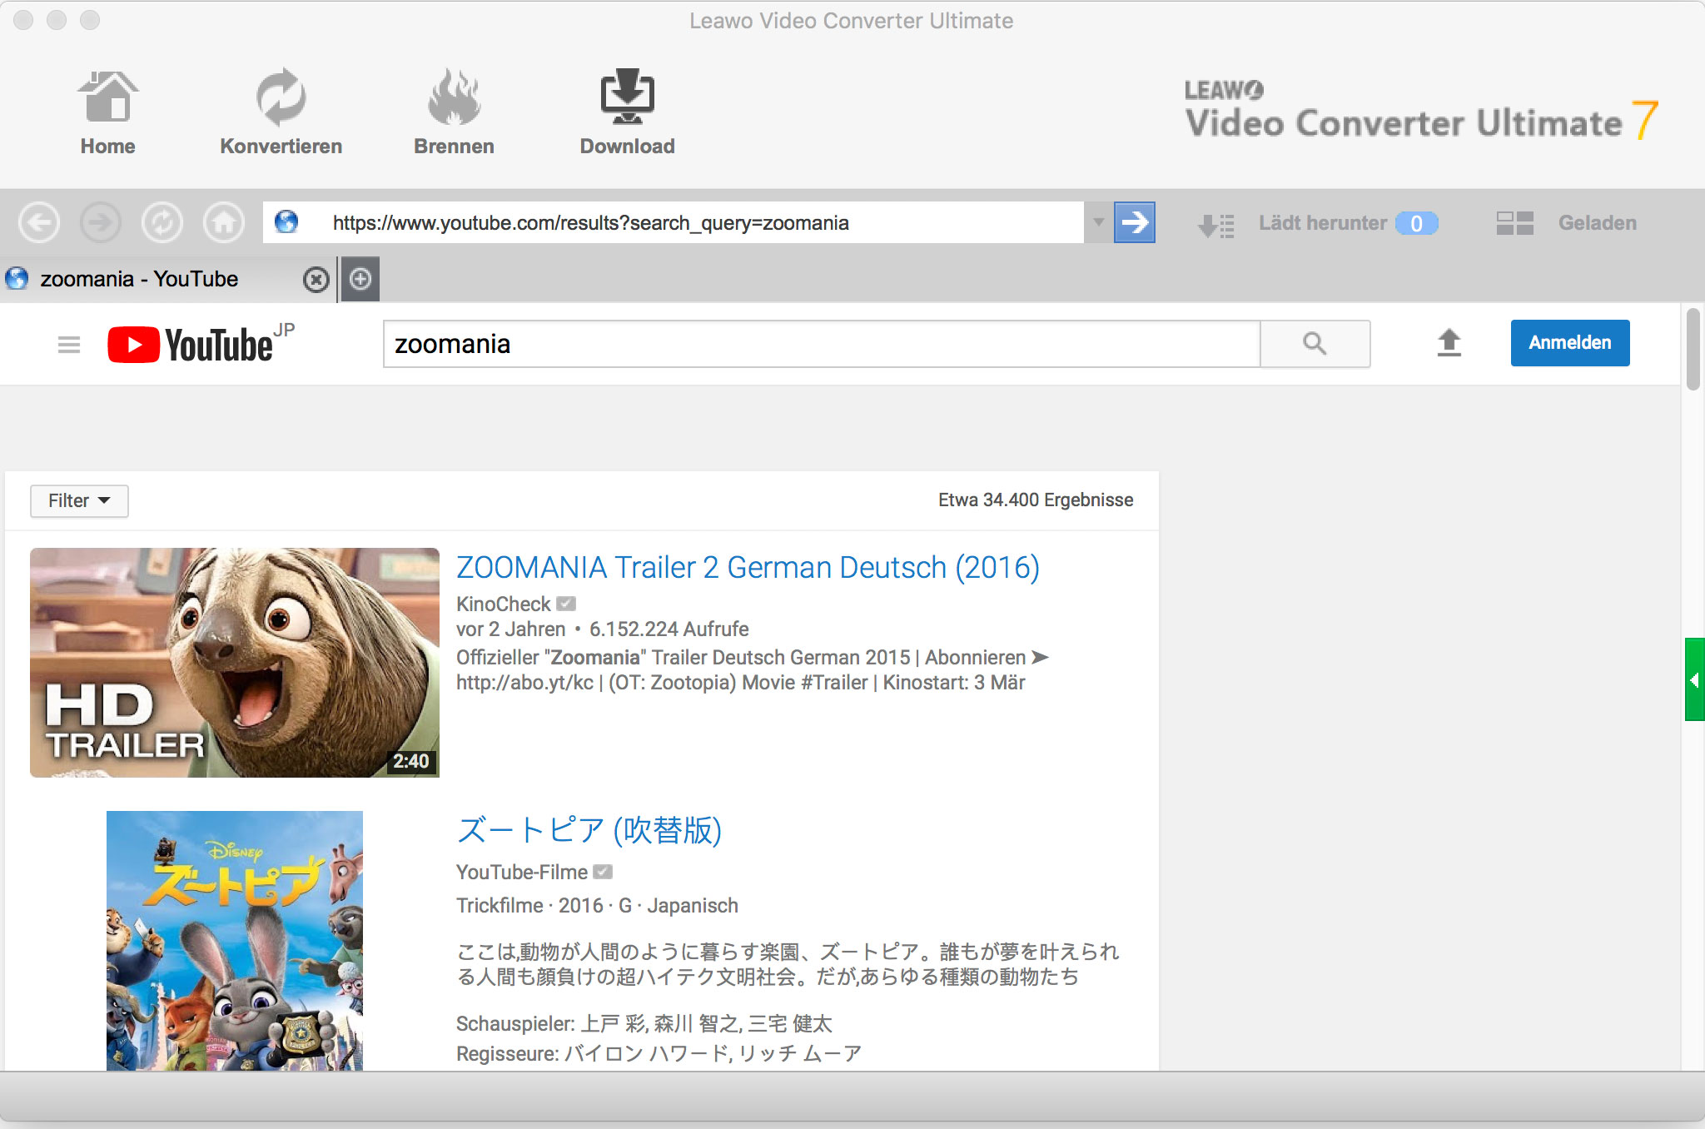Image resolution: width=1705 pixels, height=1129 pixels.
Task: Reload the current web page
Action: pos(162,222)
